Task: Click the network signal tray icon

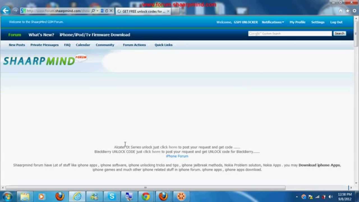Action: (317, 197)
